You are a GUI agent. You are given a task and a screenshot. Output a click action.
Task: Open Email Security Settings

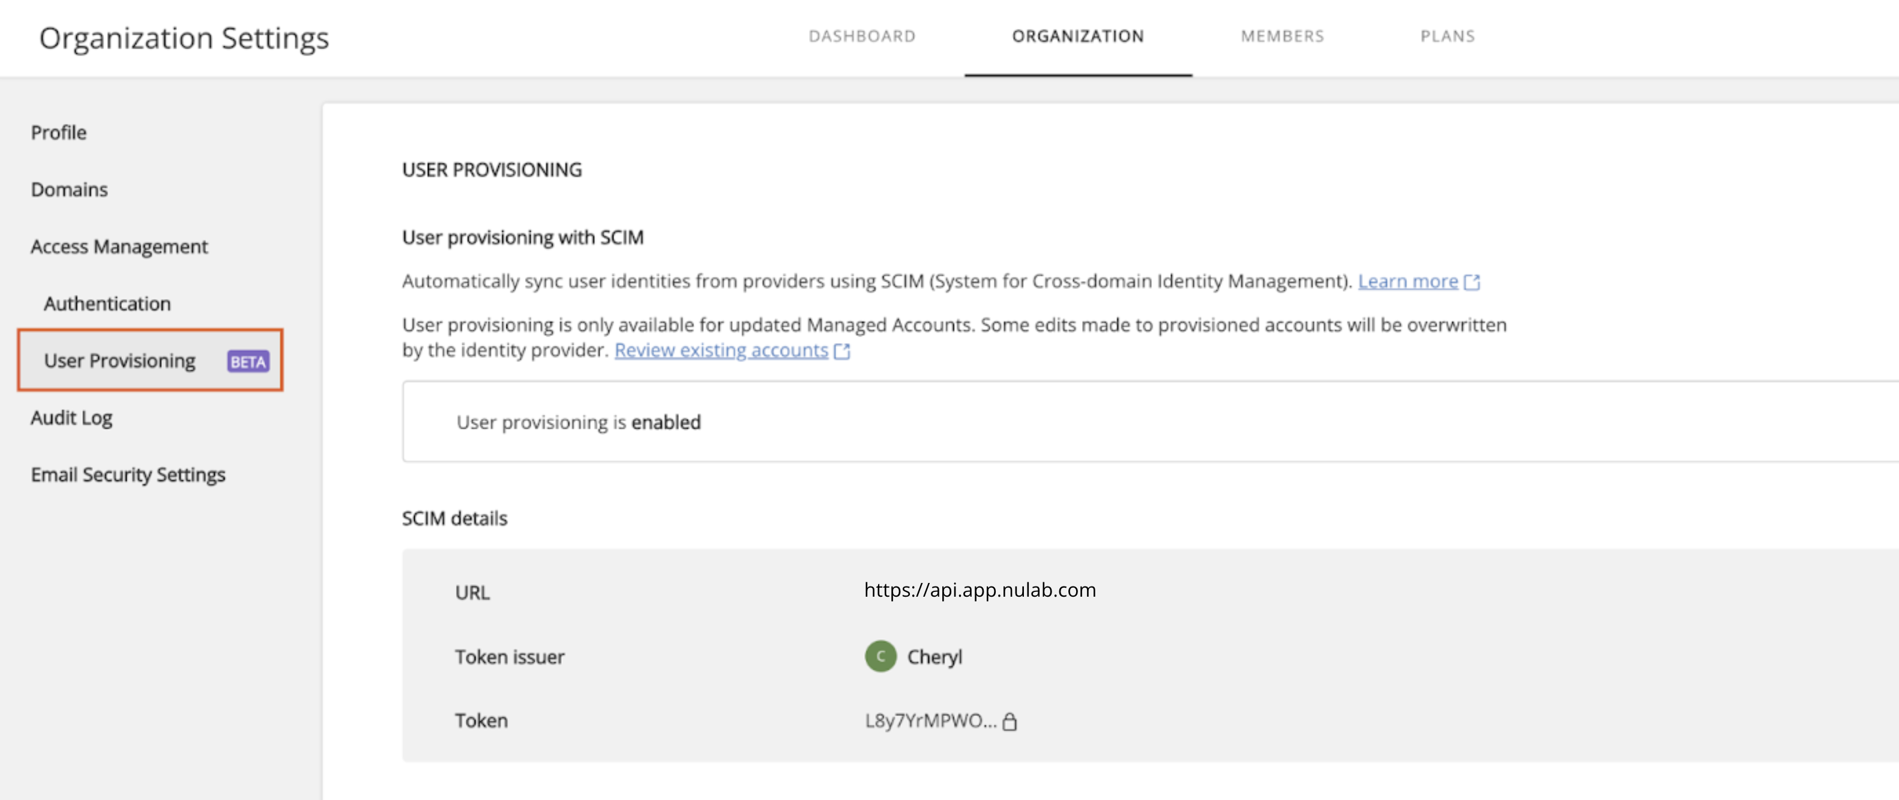pyautogui.click(x=127, y=474)
